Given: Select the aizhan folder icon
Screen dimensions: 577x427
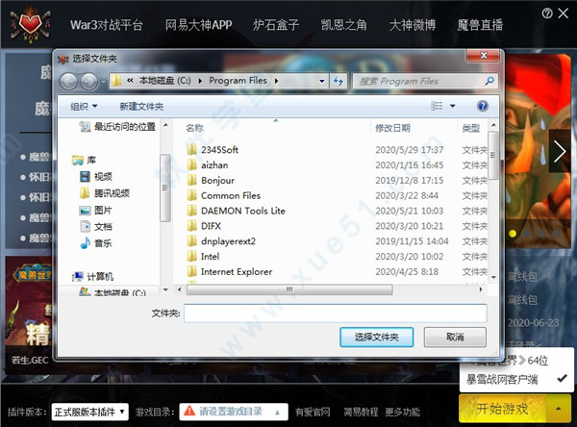Looking at the screenshot, I should pos(191,164).
